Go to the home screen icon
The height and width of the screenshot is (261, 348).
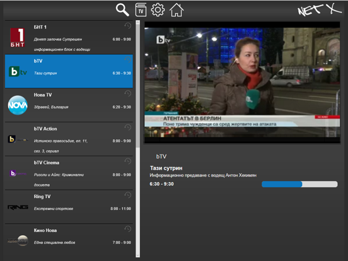tap(177, 10)
